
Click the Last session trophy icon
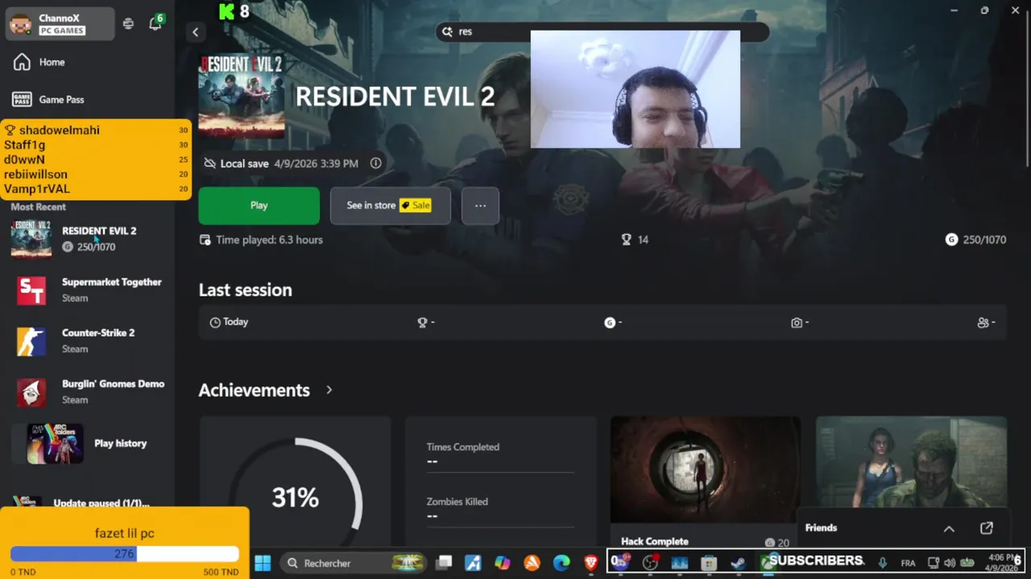[422, 322]
